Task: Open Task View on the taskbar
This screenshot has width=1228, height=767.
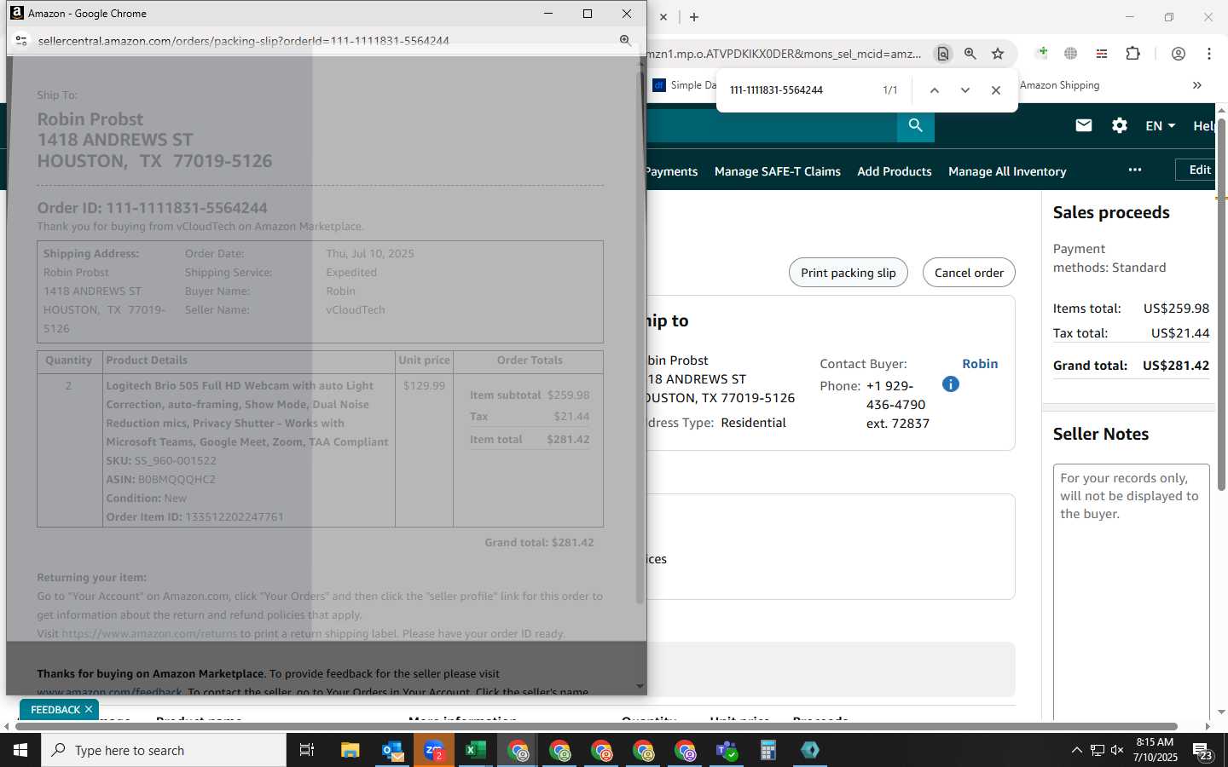Action: click(x=307, y=750)
